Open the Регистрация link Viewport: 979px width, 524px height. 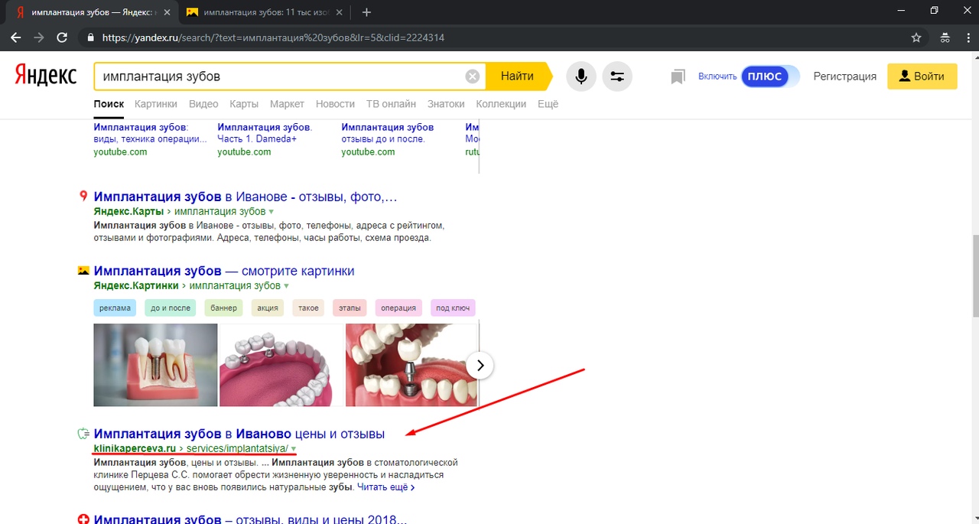click(844, 76)
